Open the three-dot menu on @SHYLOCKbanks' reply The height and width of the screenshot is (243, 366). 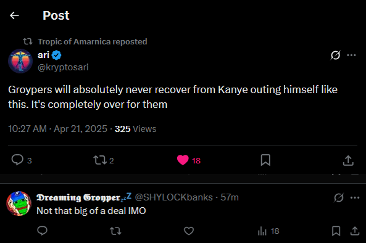[x=355, y=198]
